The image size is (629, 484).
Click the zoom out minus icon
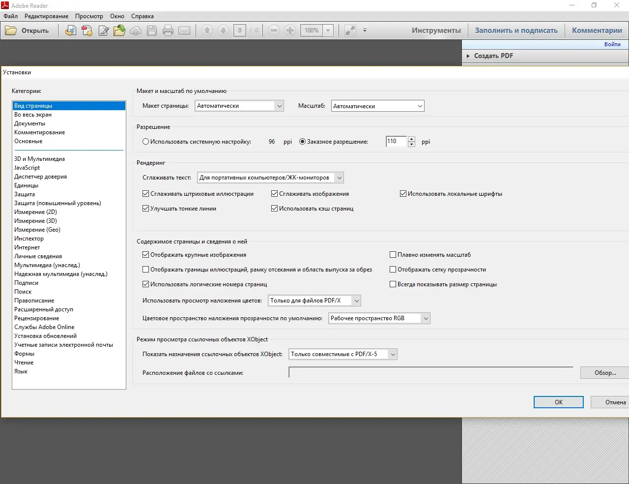coord(274,30)
